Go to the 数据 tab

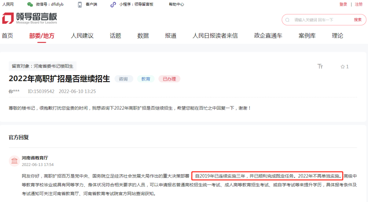point(143,35)
